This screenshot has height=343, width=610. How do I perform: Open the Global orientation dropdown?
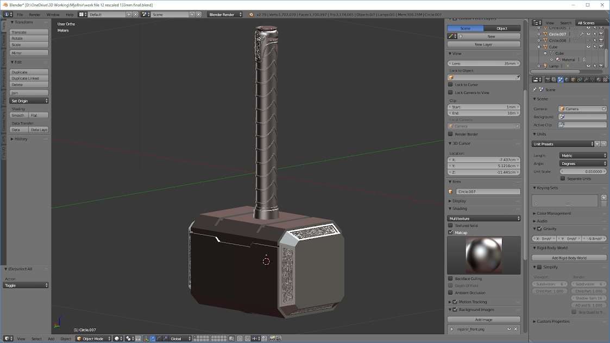180,338
